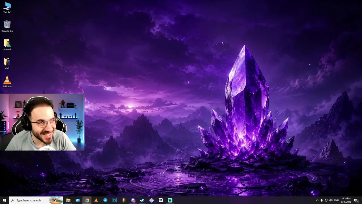Select the Arabic-named folder icon on desktop
Viewport: 362px width, 204px height.
(7, 63)
